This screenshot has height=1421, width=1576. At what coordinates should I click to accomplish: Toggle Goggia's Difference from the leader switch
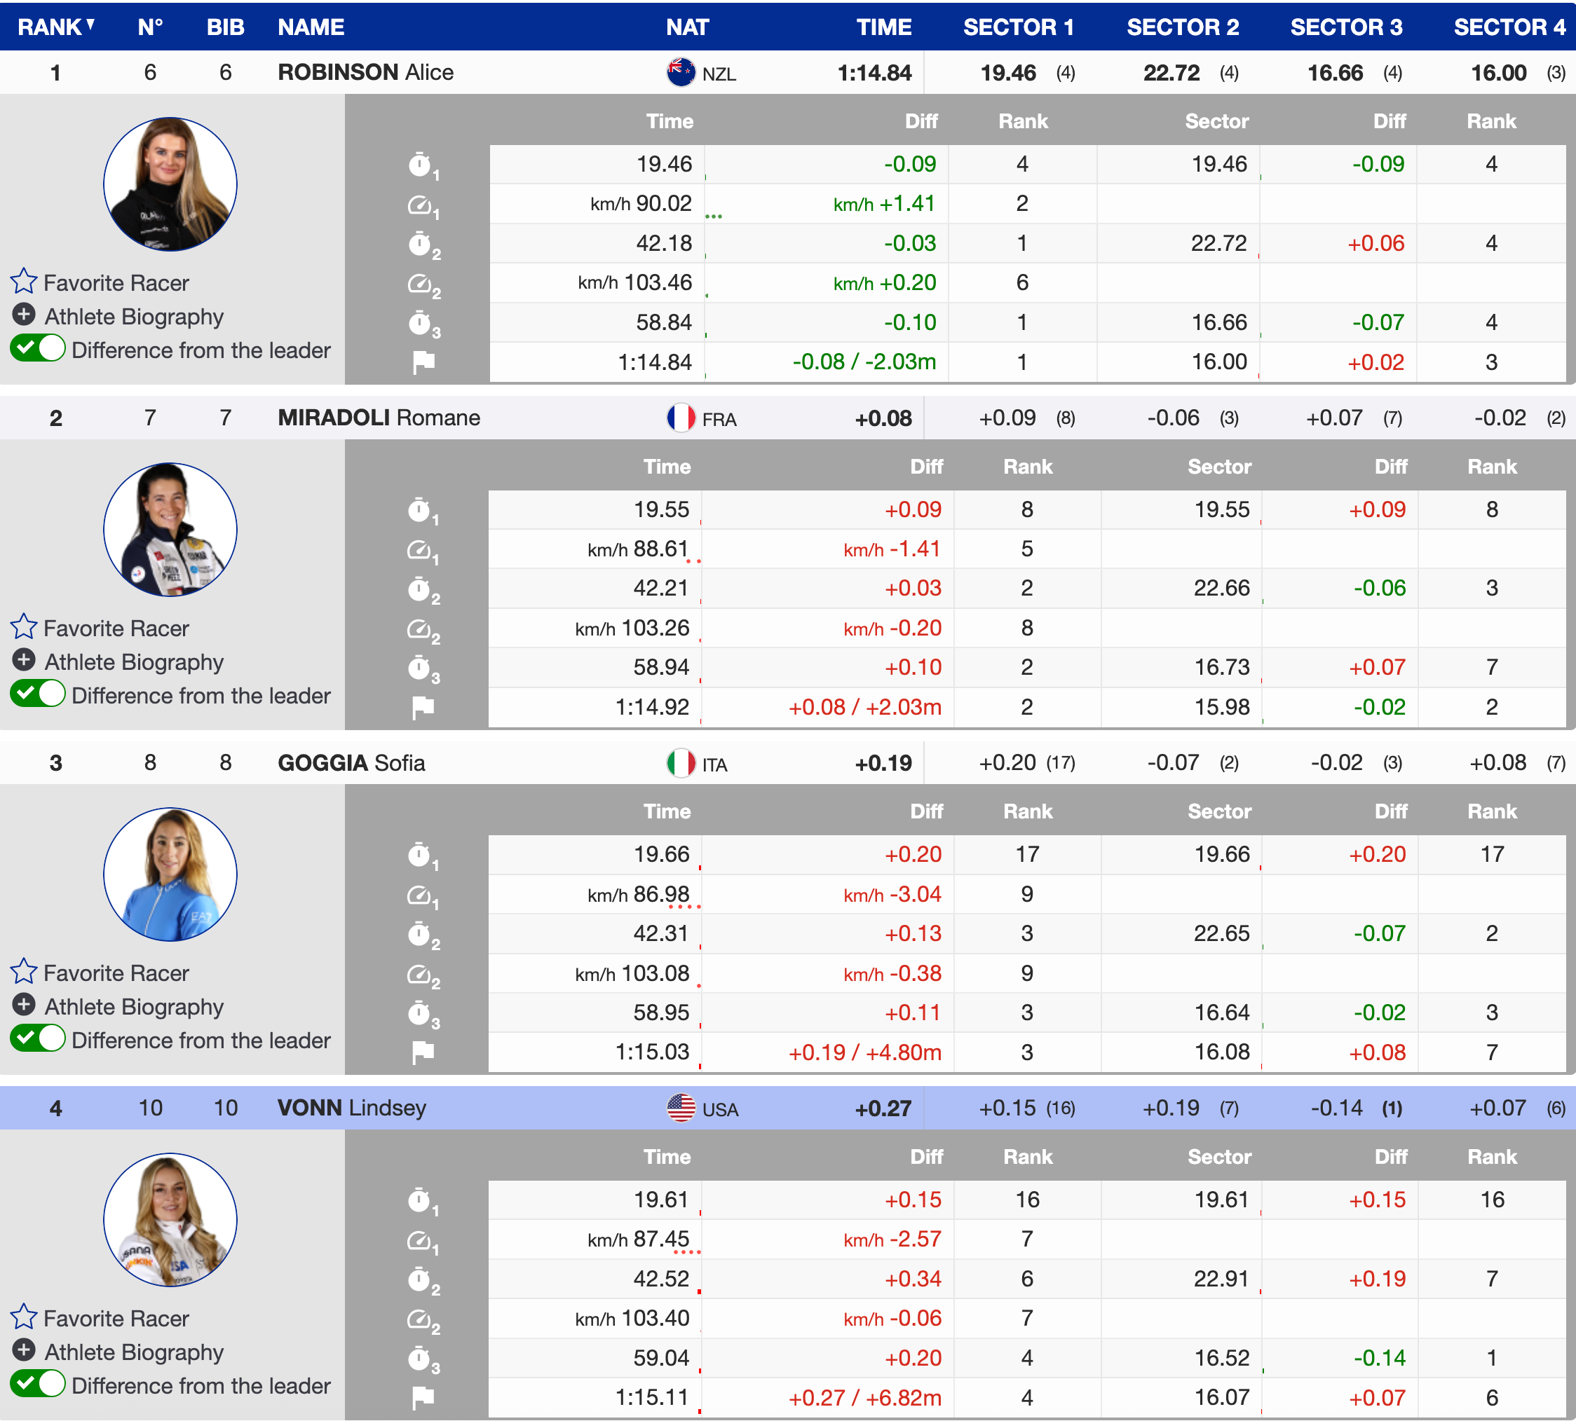click(x=37, y=1038)
